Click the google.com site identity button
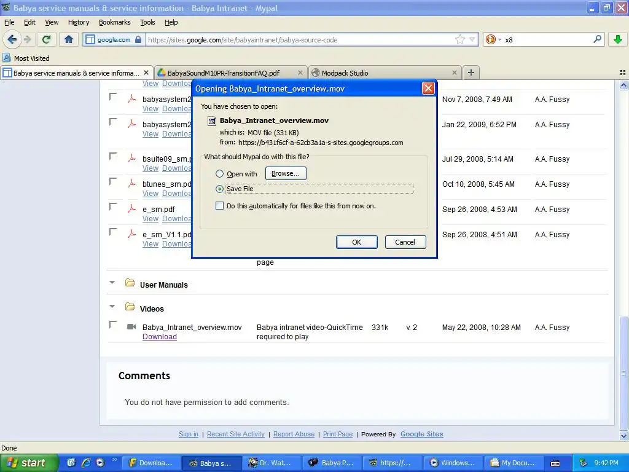Screen dimensions: 629x472 coord(114,39)
